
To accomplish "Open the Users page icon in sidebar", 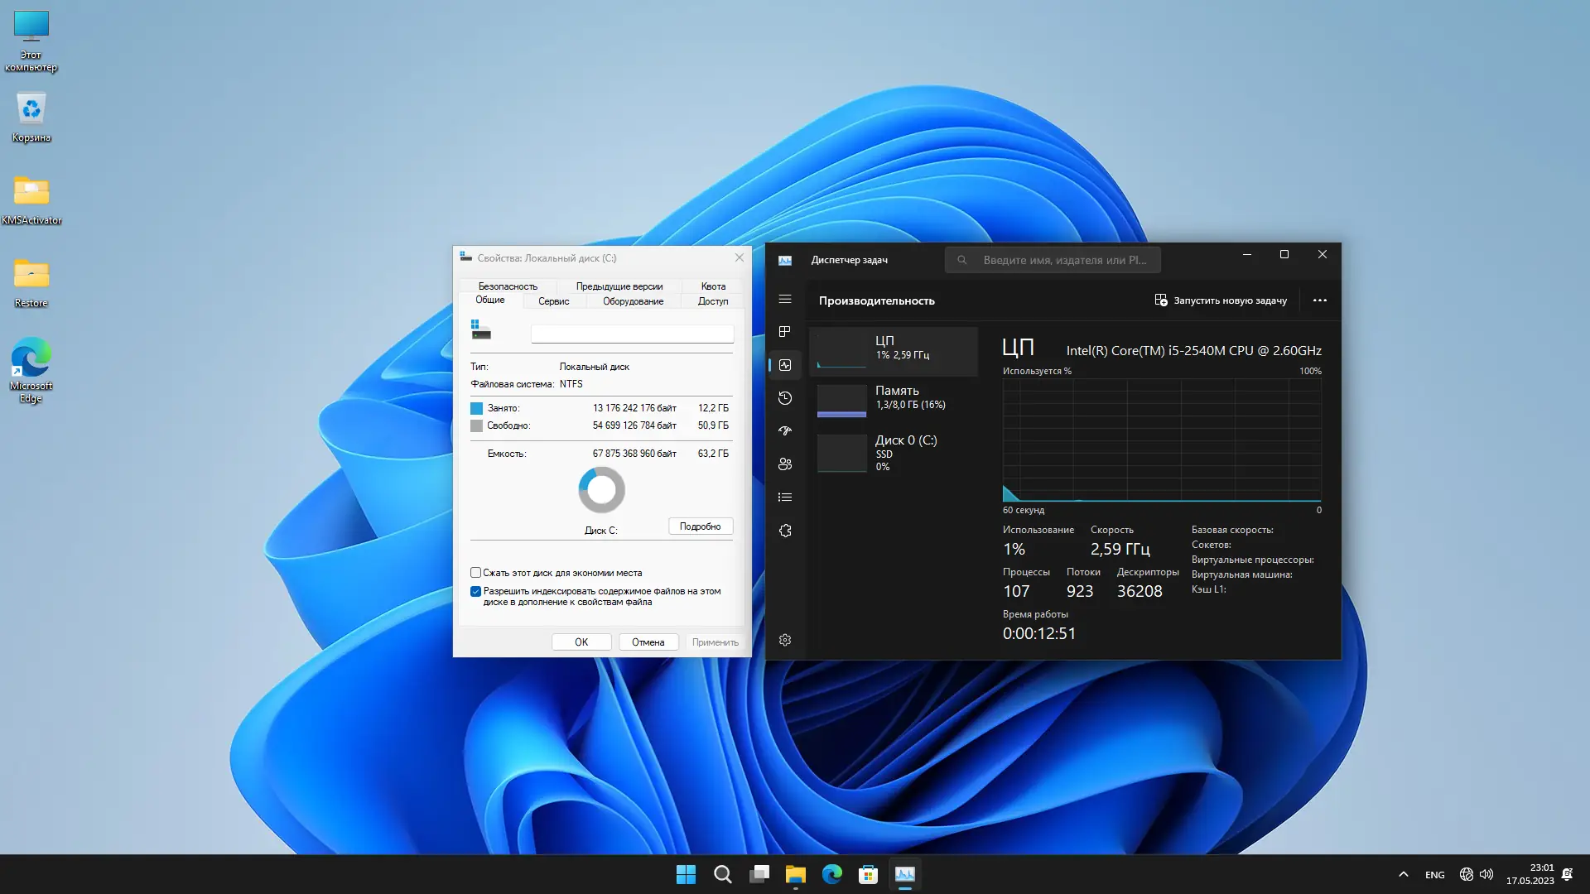I will [x=785, y=464].
